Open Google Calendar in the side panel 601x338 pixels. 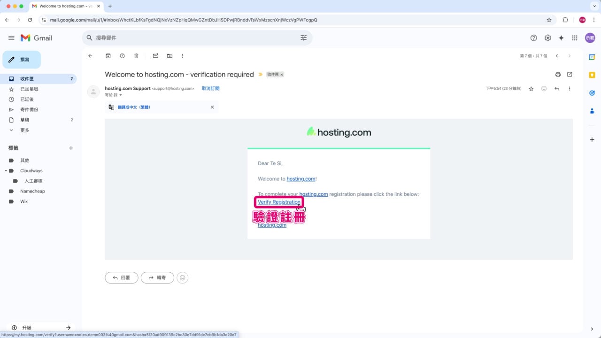click(592, 57)
